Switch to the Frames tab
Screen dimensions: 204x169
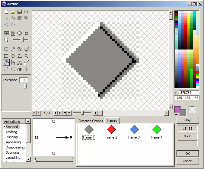(112, 120)
